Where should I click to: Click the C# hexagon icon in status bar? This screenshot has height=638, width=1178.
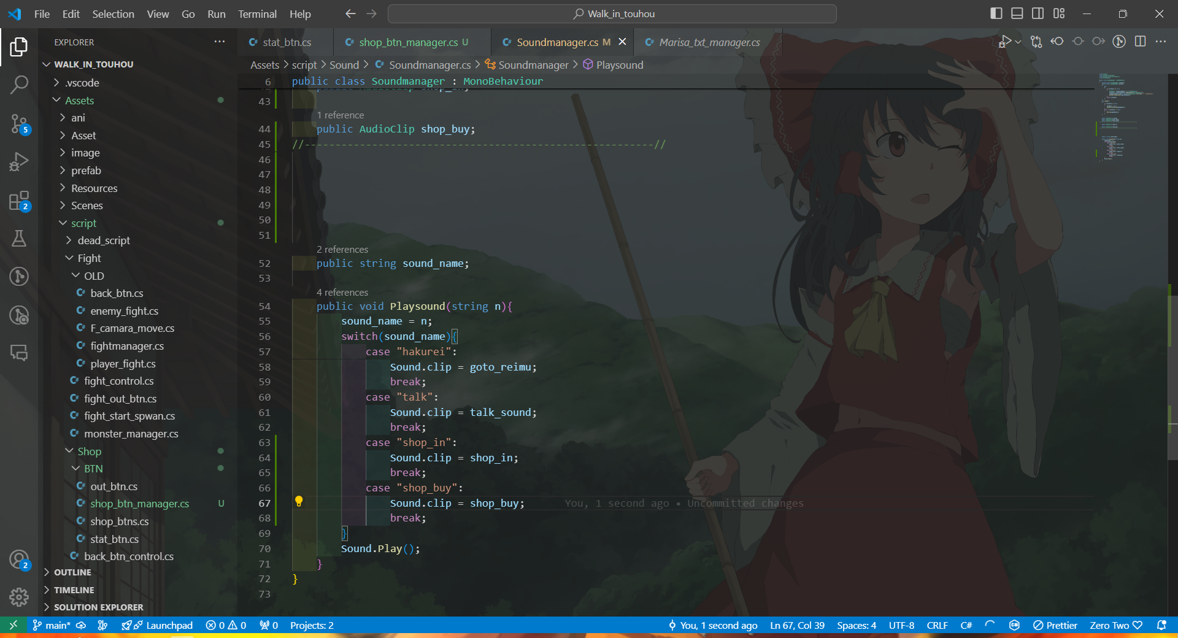coord(1014,625)
